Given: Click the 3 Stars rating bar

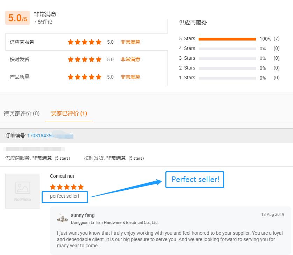Looking at the screenshot, I should tap(227, 58).
